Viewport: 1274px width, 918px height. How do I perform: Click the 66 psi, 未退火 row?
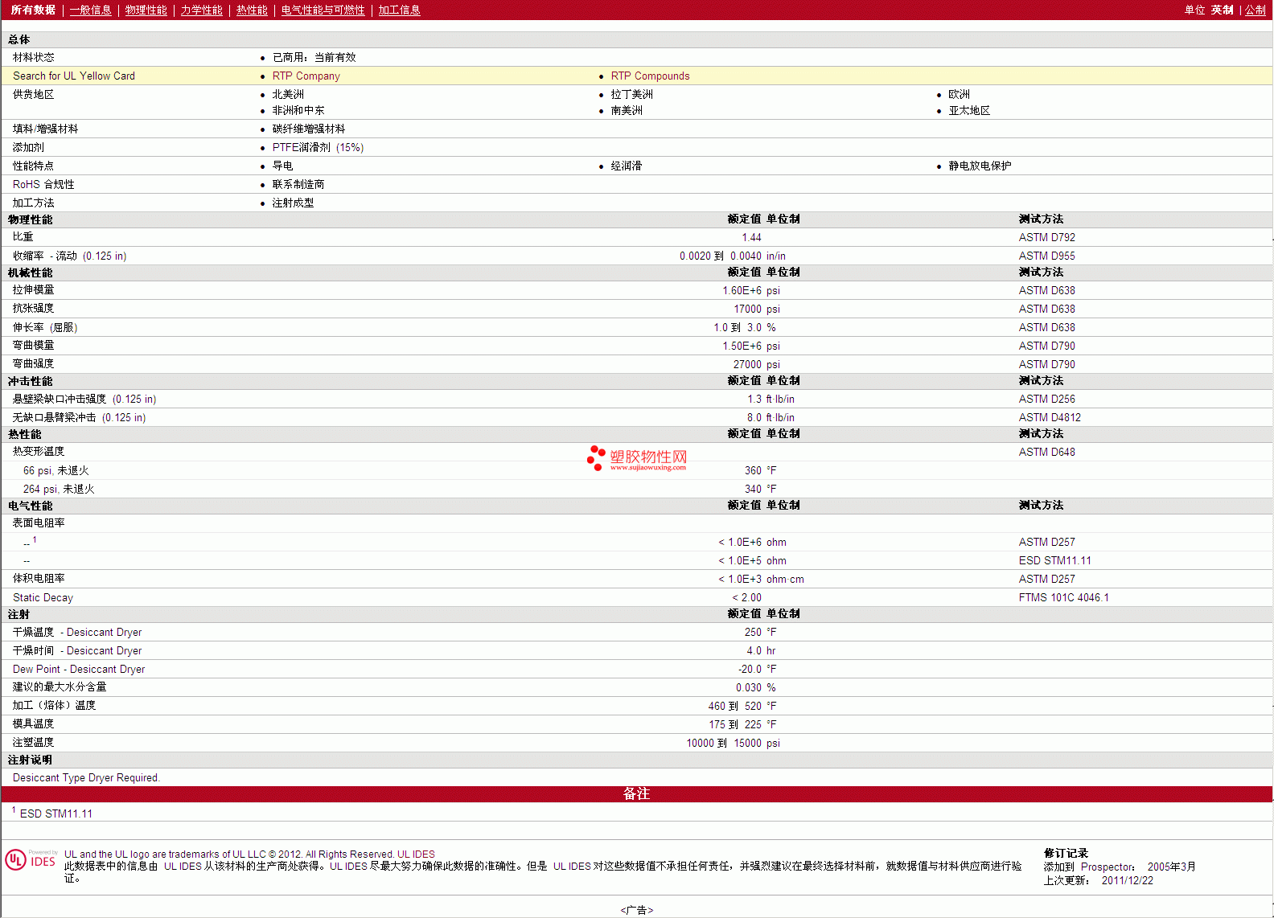(x=636, y=470)
